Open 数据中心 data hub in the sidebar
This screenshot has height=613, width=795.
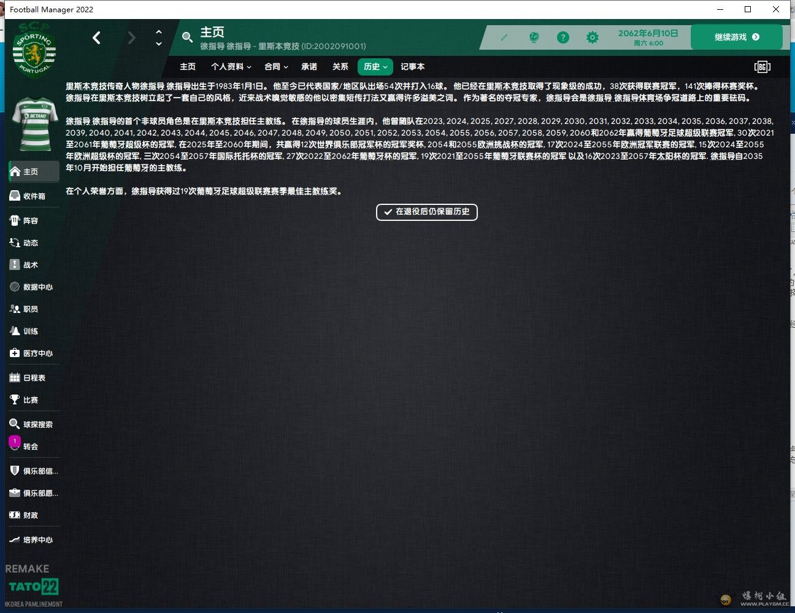34,287
